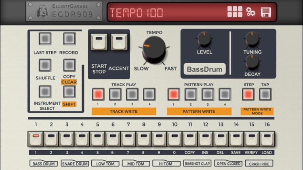Toggle the Tap write mode button

tap(265, 94)
